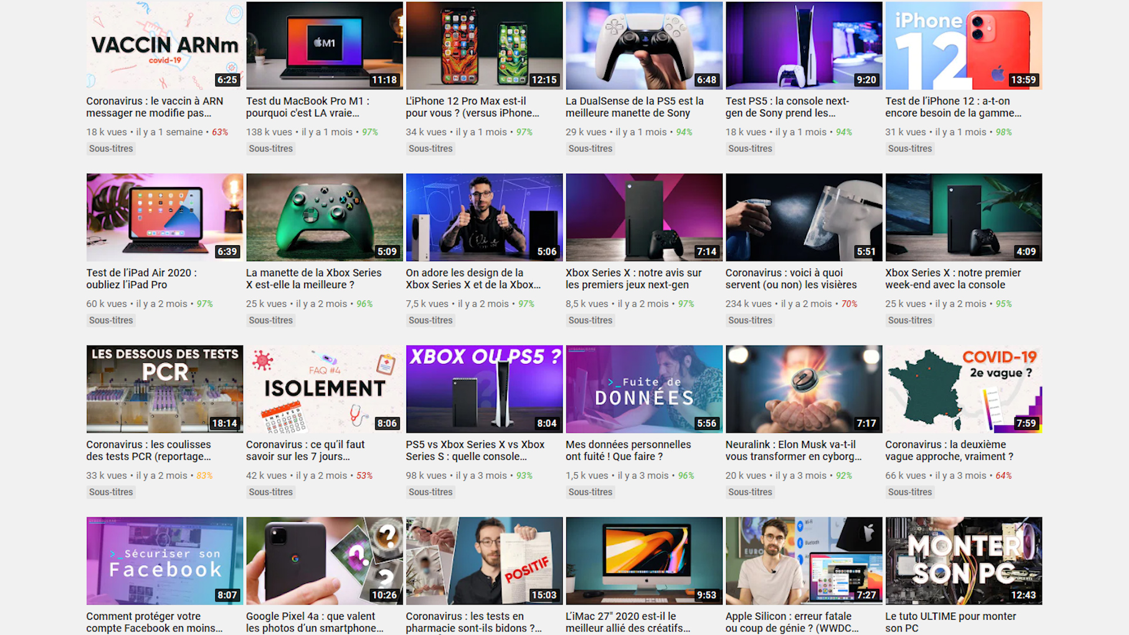Open the 4:09 Xbox Series X weekend thumbnail
1129x635 pixels.
point(964,217)
